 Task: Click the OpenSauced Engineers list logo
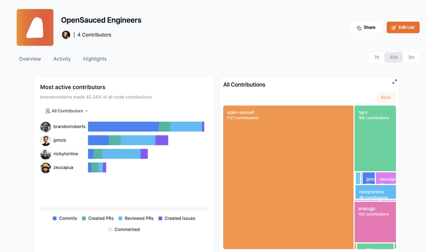(35, 28)
